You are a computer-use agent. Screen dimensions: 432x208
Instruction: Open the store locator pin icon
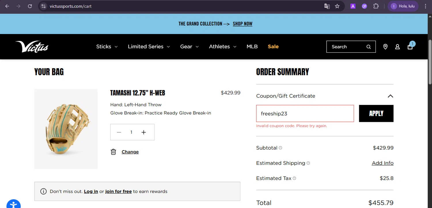coord(385,47)
